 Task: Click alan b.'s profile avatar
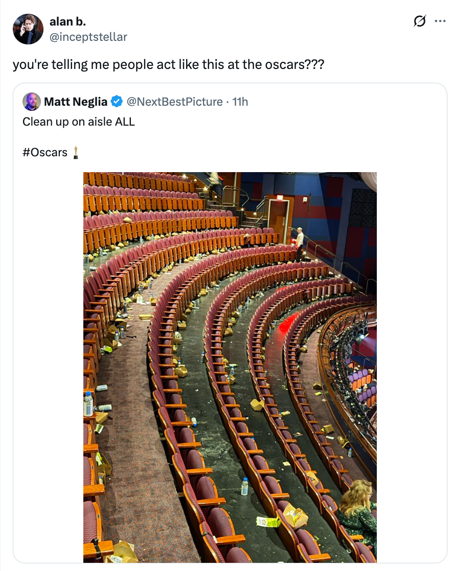(28, 29)
